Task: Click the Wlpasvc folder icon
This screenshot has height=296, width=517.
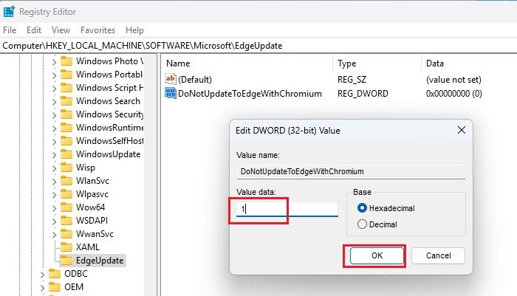Action: (x=66, y=194)
